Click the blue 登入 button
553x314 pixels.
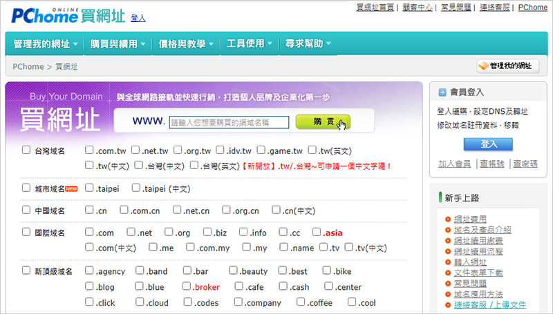[x=488, y=144]
